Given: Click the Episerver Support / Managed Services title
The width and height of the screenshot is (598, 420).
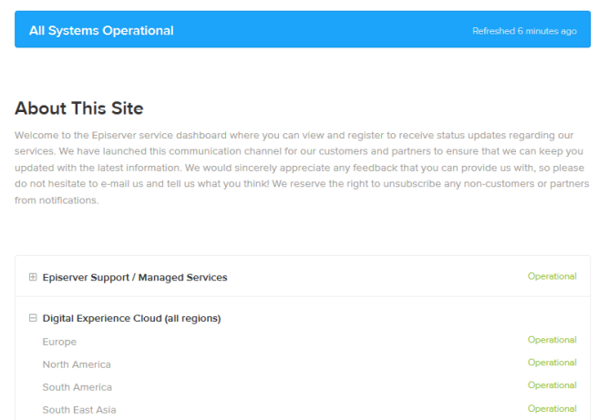Looking at the screenshot, I should (135, 278).
